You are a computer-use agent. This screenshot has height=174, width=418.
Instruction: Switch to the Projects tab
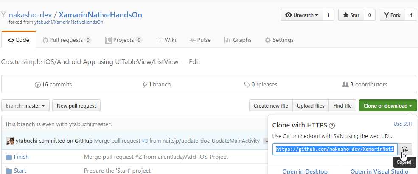tap(123, 40)
